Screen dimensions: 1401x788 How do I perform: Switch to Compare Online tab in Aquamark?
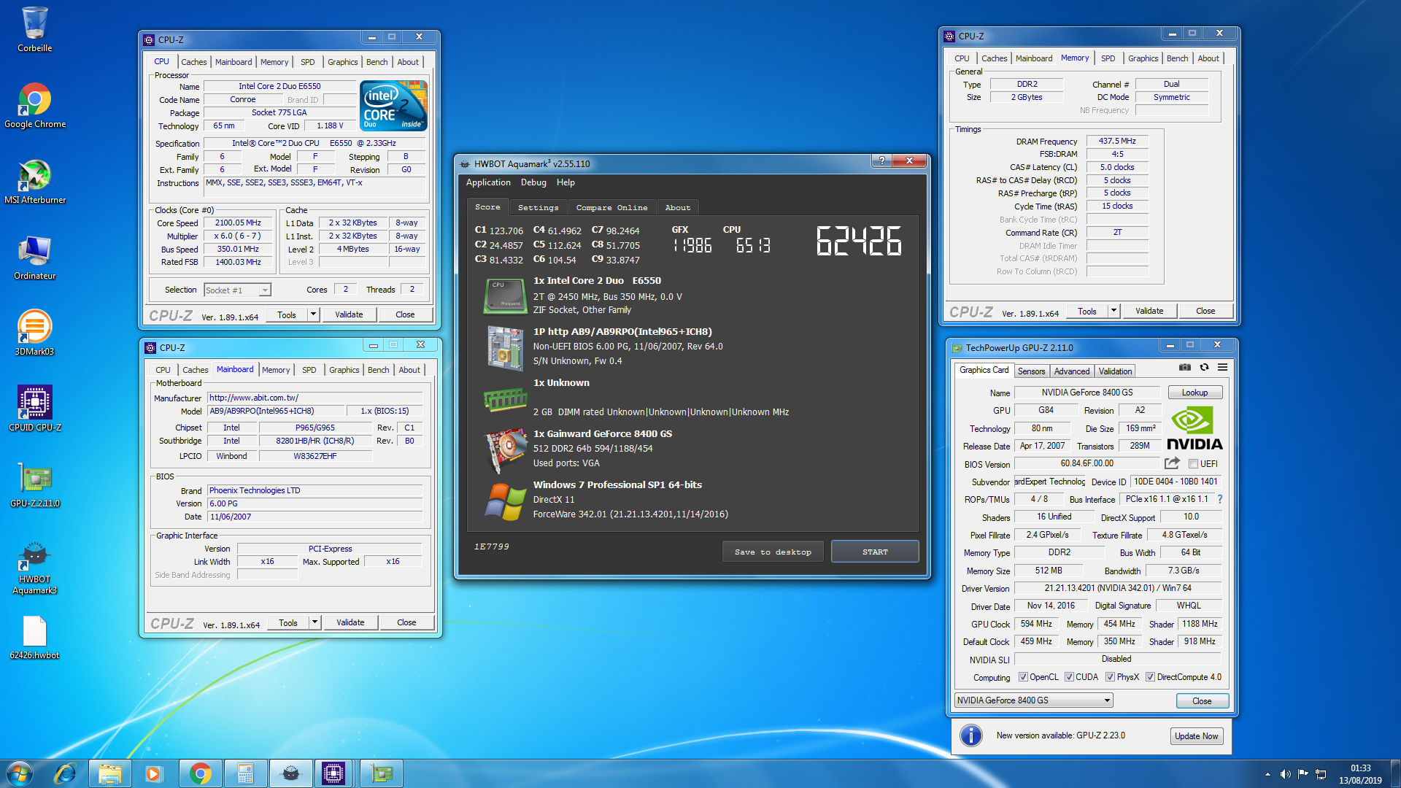(611, 207)
